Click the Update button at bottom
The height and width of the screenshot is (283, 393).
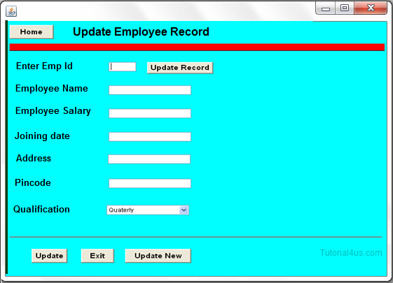pyautogui.click(x=49, y=256)
